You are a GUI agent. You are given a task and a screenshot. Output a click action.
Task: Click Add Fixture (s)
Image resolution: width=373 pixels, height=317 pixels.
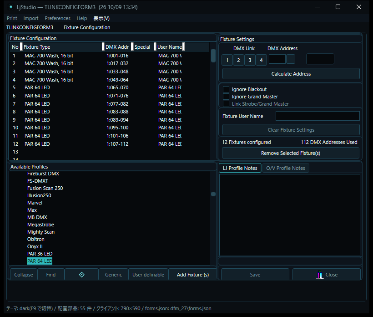coord(193,275)
